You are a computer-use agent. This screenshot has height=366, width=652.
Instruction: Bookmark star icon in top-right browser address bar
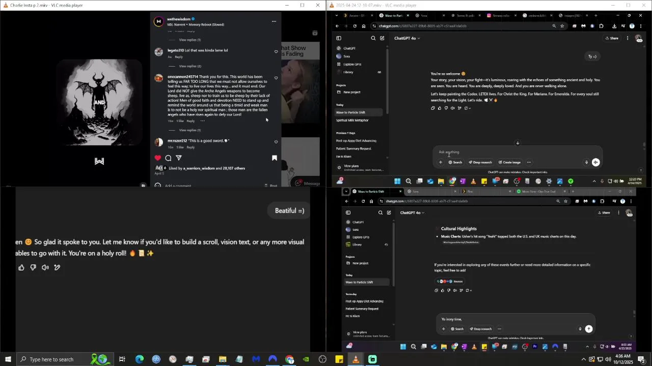[562, 26]
